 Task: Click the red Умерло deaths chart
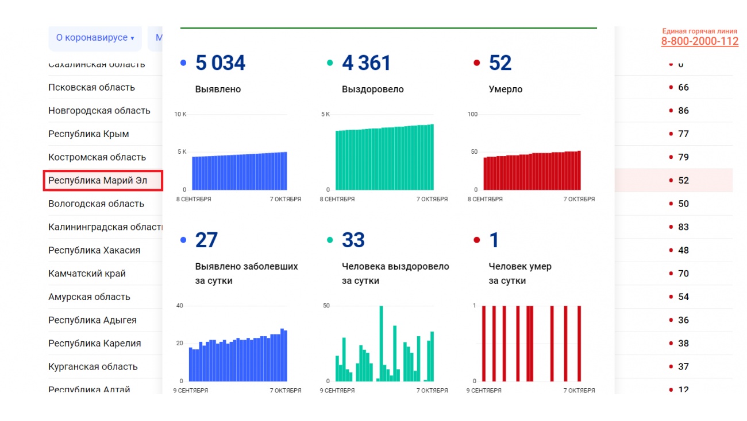pyautogui.click(x=532, y=171)
